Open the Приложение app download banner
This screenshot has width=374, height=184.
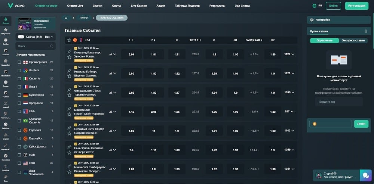pos(36,24)
